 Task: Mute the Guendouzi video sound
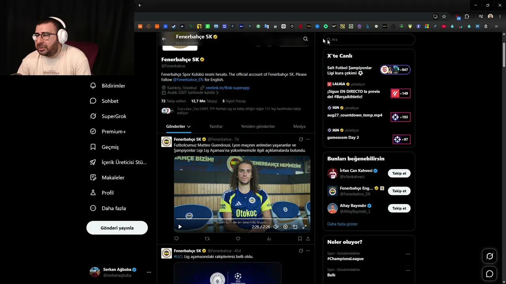276,227
